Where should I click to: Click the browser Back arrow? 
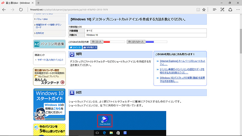(x=4, y=10)
